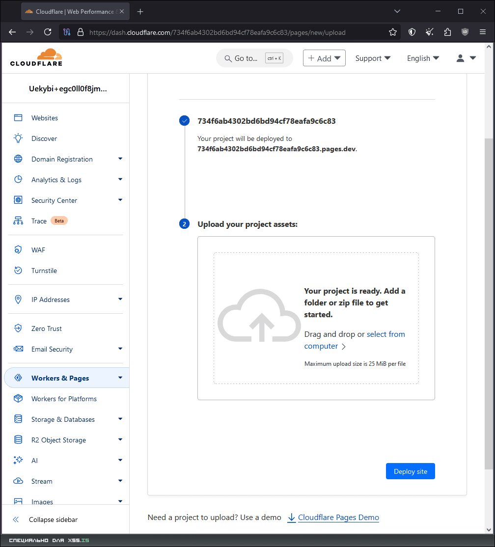
Task: Expand the Domain Registration submenu
Action: 120,159
